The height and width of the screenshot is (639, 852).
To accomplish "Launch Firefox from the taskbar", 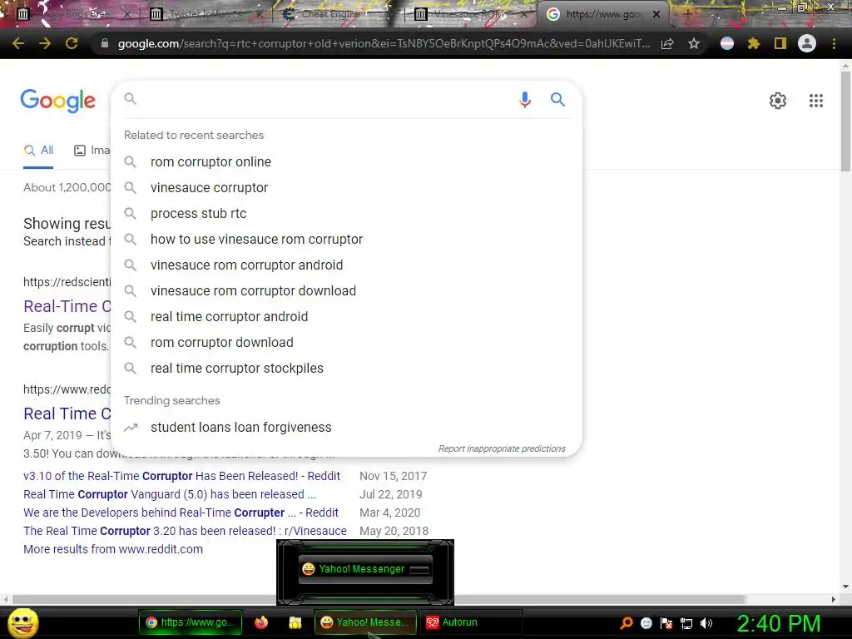I will point(261,622).
